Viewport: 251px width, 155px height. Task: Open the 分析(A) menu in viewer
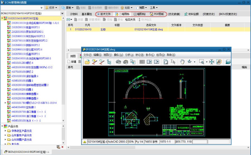[129, 55]
